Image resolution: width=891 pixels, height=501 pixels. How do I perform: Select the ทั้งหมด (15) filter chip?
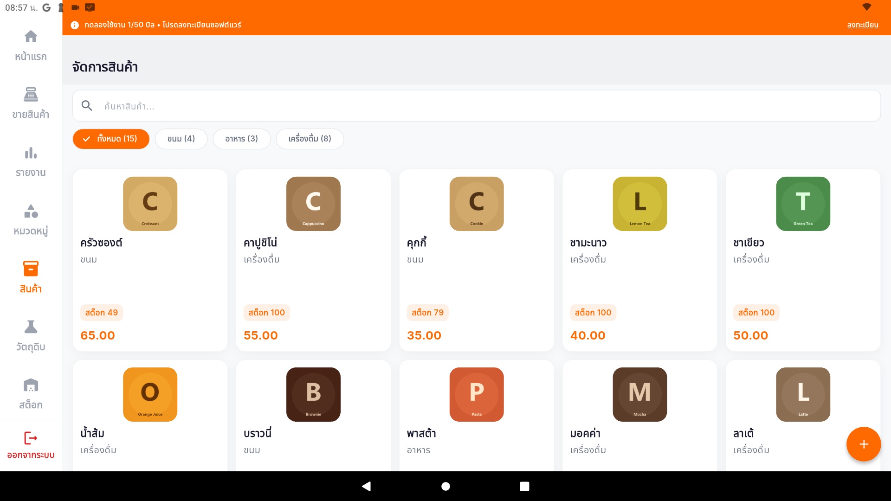[111, 139]
